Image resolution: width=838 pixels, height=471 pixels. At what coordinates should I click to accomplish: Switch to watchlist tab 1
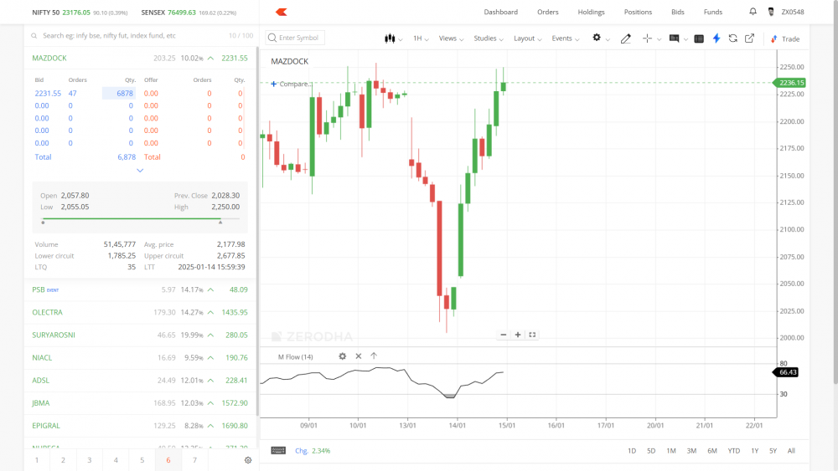(x=37, y=460)
